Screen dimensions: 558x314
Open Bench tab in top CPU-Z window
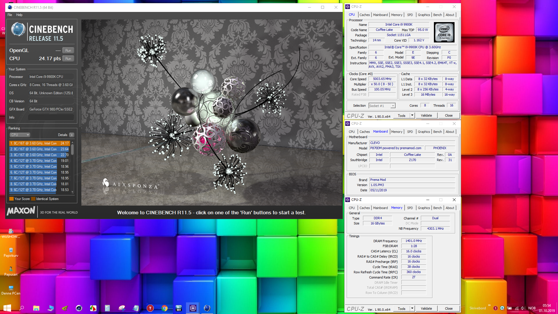click(437, 15)
